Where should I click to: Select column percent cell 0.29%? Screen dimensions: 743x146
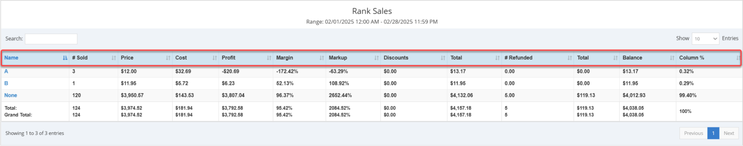[687, 83]
